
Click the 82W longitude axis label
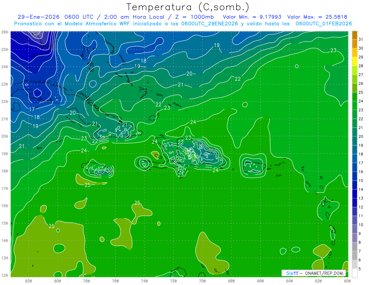[29, 280]
